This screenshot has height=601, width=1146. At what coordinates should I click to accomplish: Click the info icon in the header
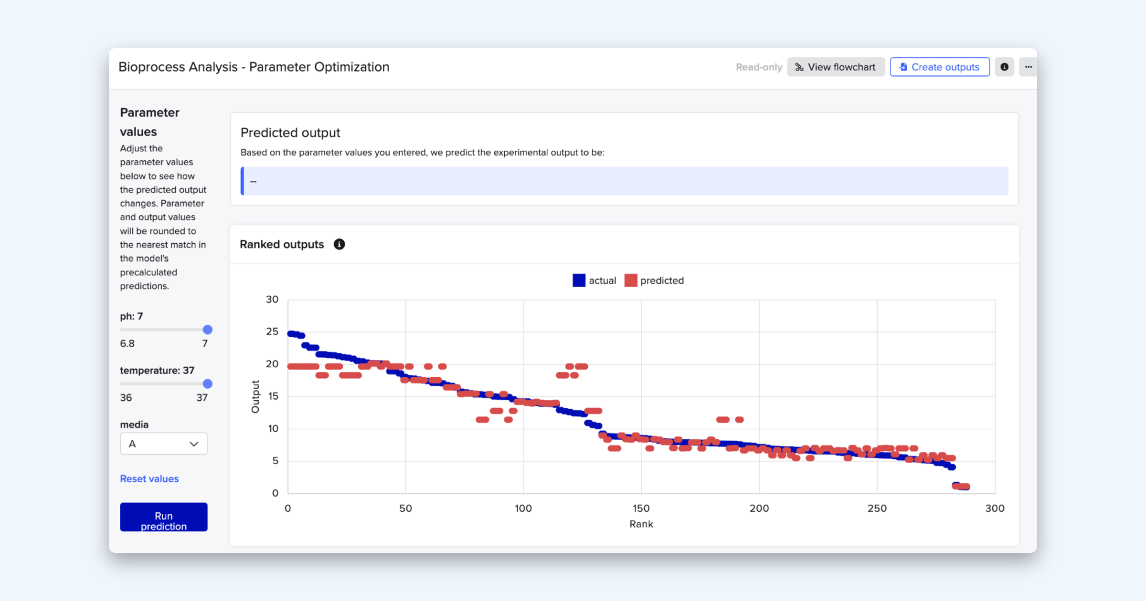tap(1004, 67)
